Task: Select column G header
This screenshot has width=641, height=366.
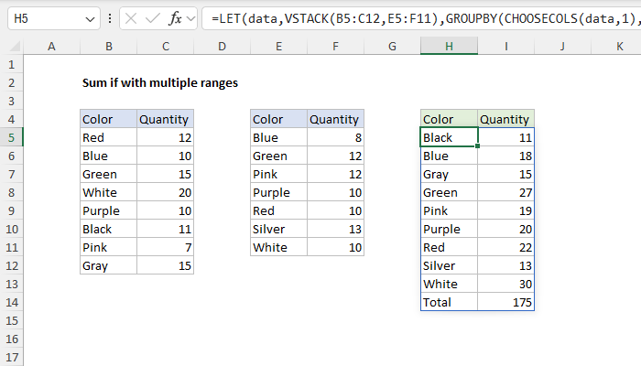Action: (x=392, y=46)
